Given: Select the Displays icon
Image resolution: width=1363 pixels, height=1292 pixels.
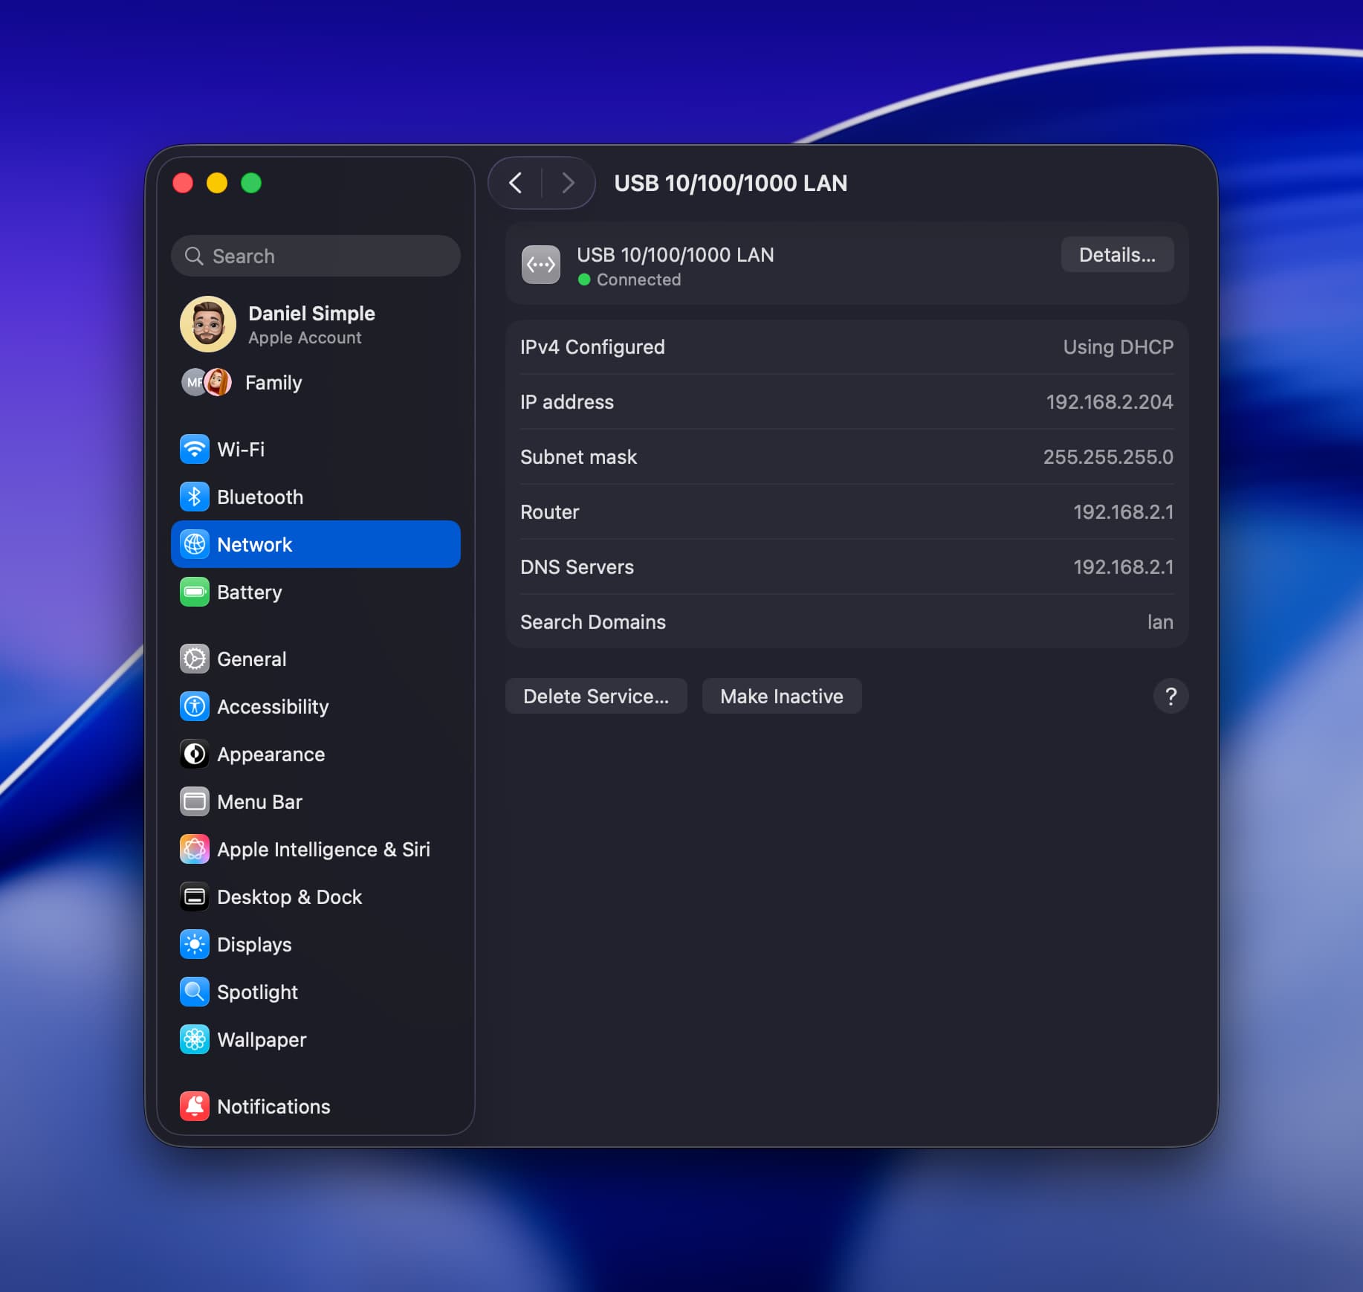Looking at the screenshot, I should [195, 944].
